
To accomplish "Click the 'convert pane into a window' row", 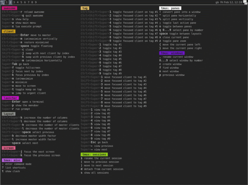I will click(180, 12).
